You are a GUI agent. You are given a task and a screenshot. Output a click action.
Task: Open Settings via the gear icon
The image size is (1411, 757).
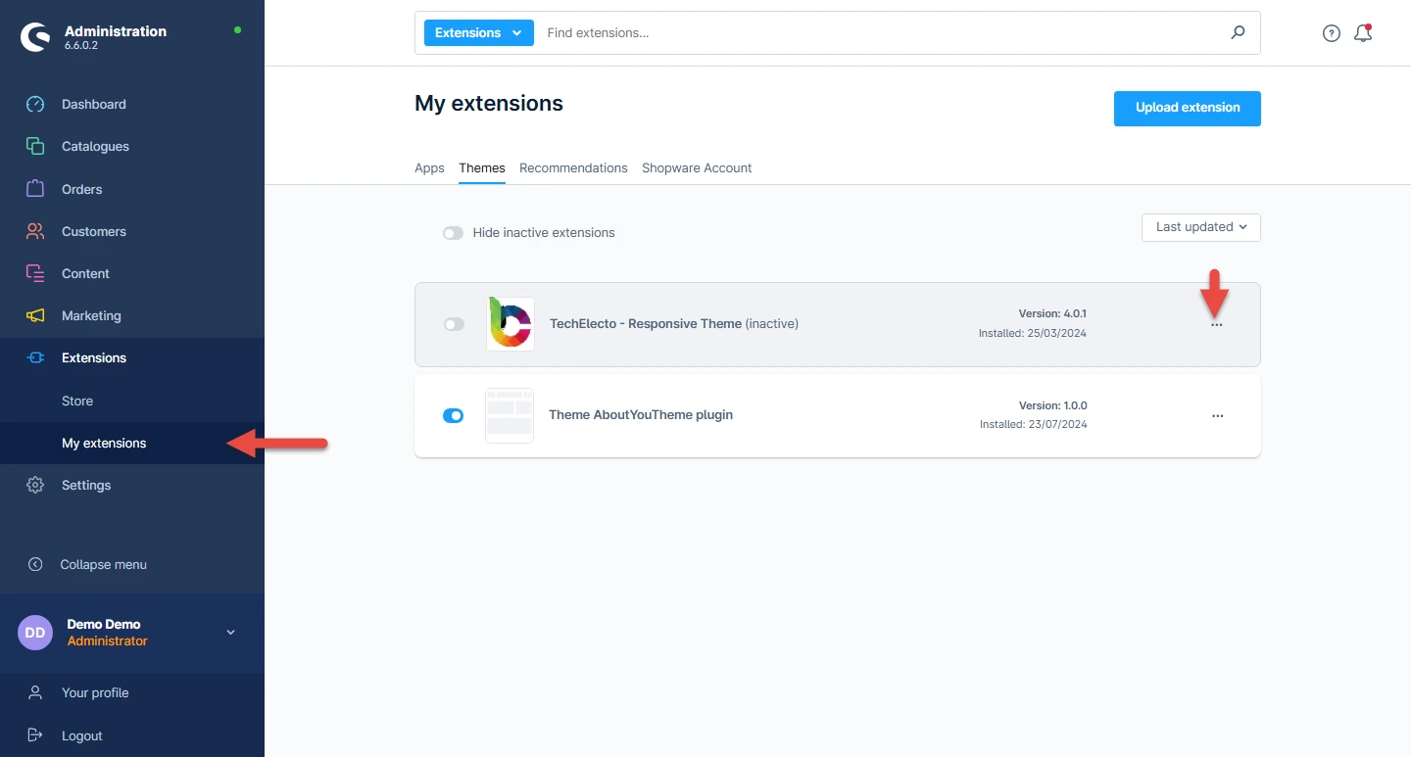click(x=35, y=486)
